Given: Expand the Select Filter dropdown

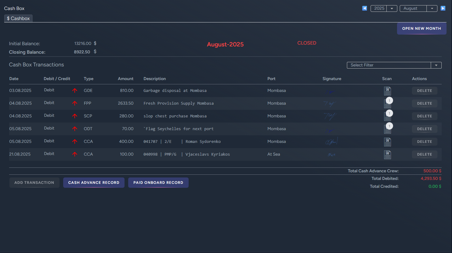Looking at the screenshot, I should tap(436, 65).
